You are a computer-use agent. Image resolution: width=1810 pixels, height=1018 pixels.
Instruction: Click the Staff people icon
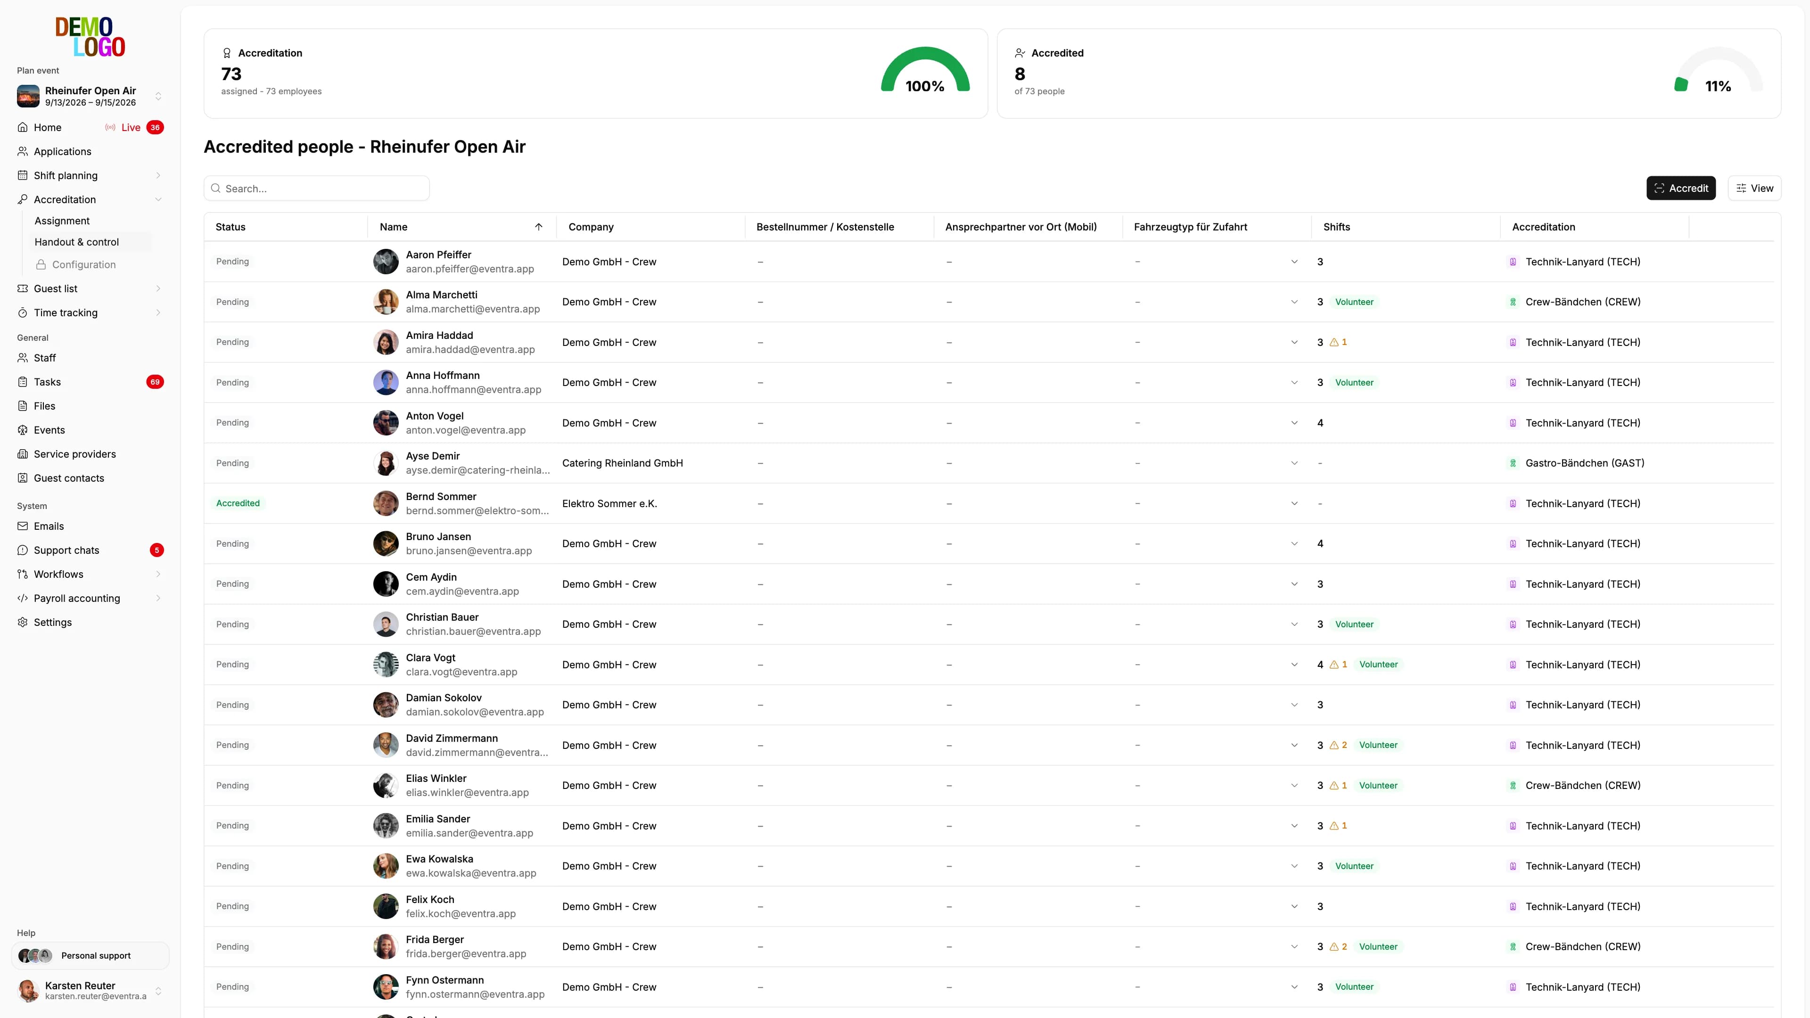coord(23,358)
